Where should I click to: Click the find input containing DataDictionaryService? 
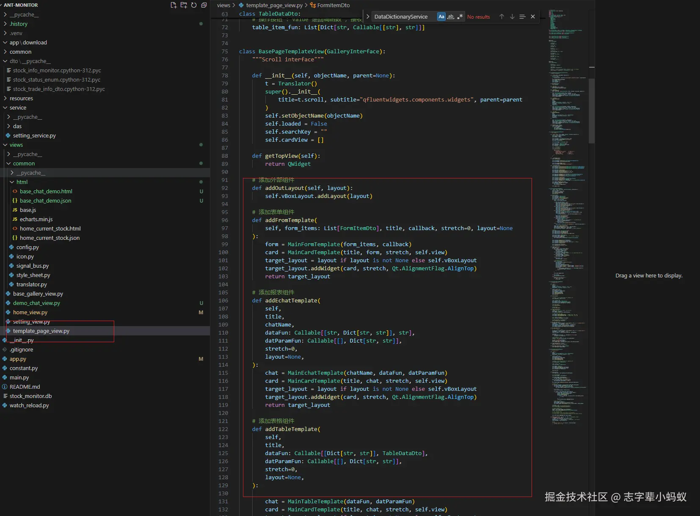(404, 16)
